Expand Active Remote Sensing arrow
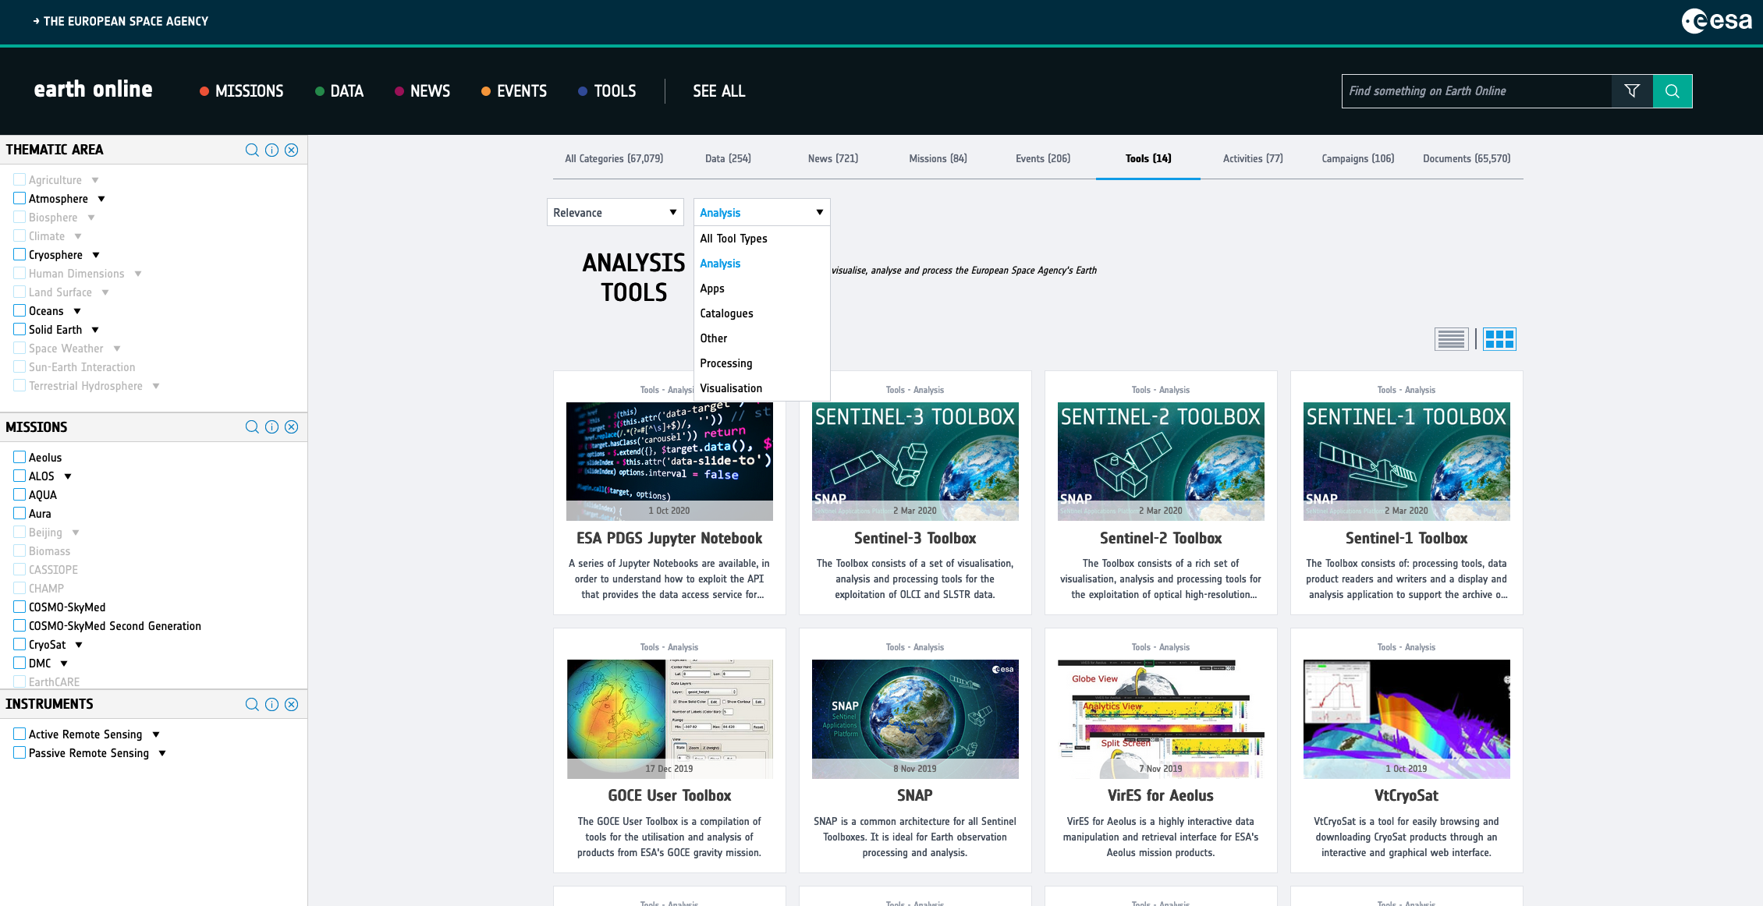The image size is (1763, 906). coord(156,734)
